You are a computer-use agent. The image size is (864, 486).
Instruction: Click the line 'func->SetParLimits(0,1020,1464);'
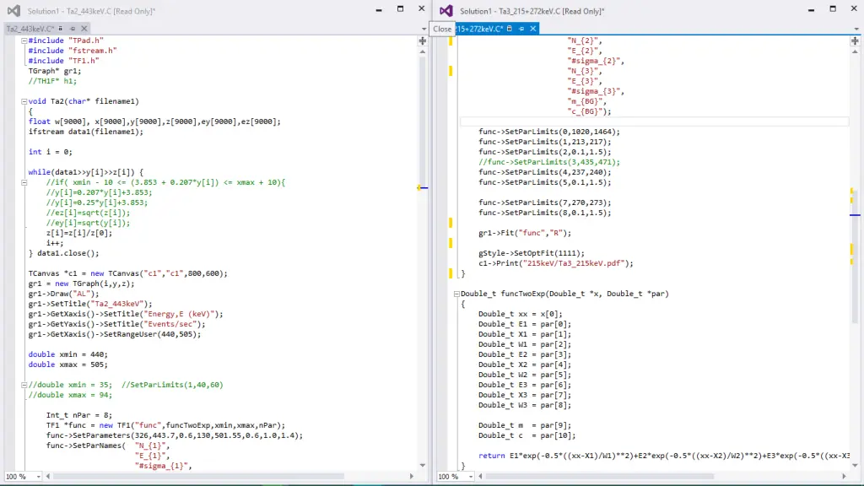pyautogui.click(x=548, y=132)
